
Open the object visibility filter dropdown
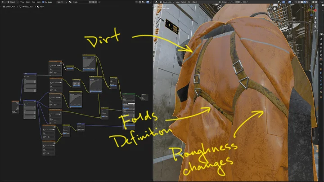[x=279, y=2]
